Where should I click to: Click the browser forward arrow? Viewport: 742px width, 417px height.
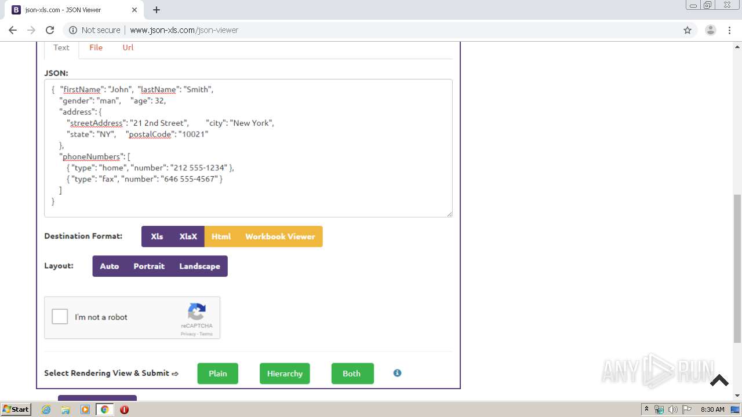(x=31, y=30)
